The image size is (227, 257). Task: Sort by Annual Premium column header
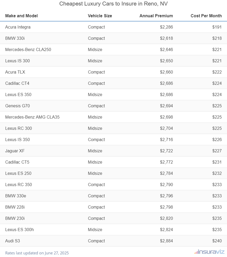click(x=156, y=16)
